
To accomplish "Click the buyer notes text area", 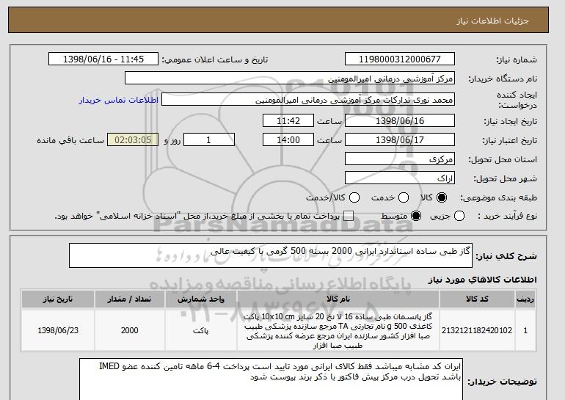I will [x=271, y=379].
